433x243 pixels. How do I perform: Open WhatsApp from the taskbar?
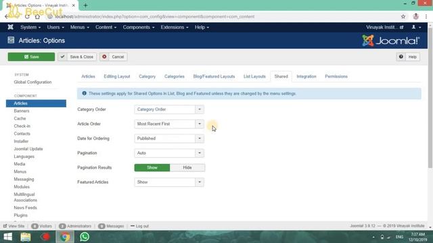point(85,237)
